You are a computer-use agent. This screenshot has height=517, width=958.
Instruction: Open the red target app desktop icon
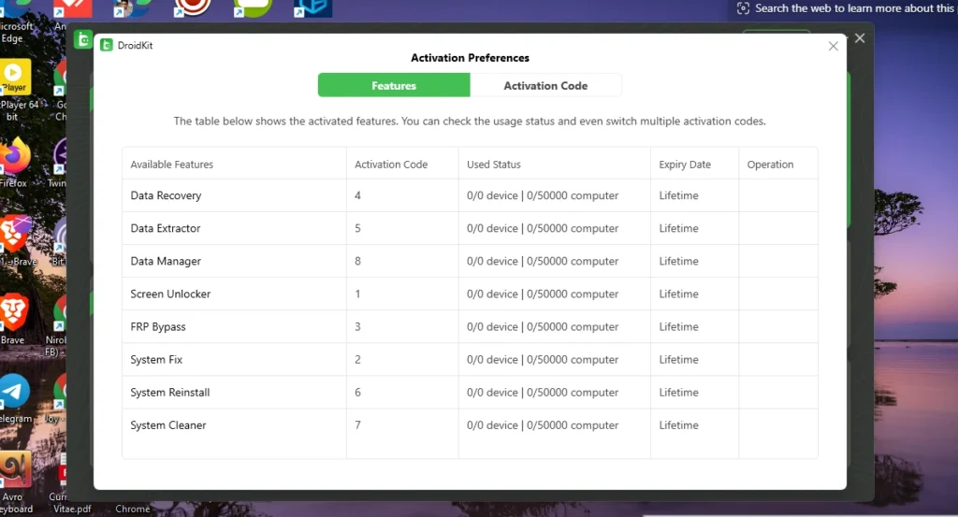click(x=192, y=7)
